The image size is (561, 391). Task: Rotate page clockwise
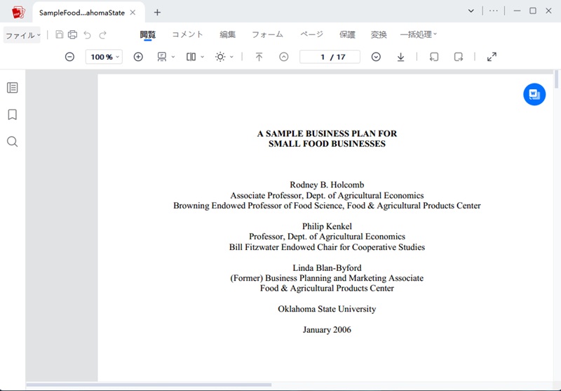coord(459,57)
